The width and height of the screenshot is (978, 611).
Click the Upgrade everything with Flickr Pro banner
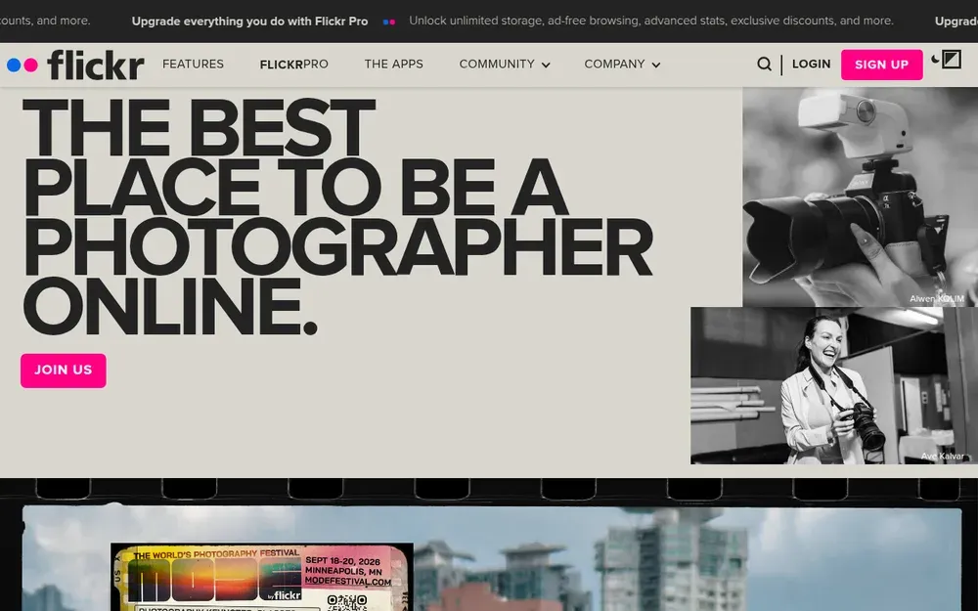(249, 22)
